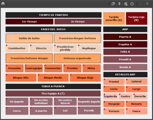Tag the Gol shot result
The image size is (153, 120).
coord(65,111)
